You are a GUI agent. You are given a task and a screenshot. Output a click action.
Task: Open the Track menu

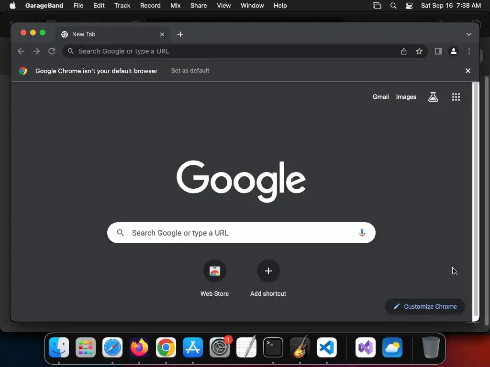[x=122, y=5]
